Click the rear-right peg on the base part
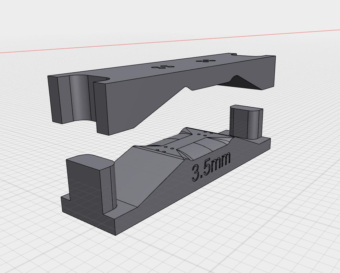340x273 pixels. [246, 122]
